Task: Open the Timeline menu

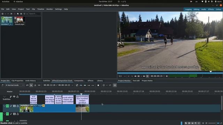Action: point(41,9)
